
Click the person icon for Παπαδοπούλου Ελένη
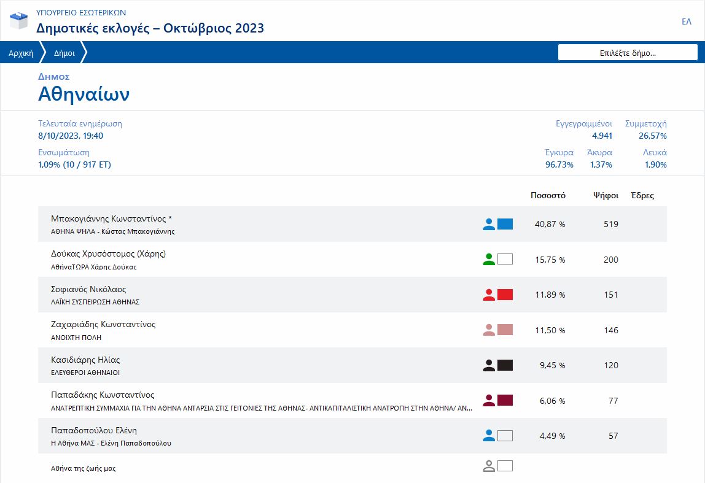point(489,436)
